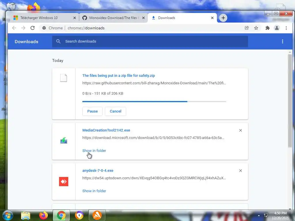
Task: Click the blank zip file icon
Action: click(x=64, y=78)
